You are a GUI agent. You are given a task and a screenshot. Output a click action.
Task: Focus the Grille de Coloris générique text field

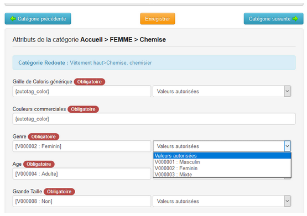(82, 91)
